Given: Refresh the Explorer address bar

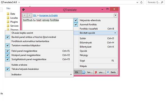Looking at the screenshot, I should pyautogui.click(x=141, y=2).
